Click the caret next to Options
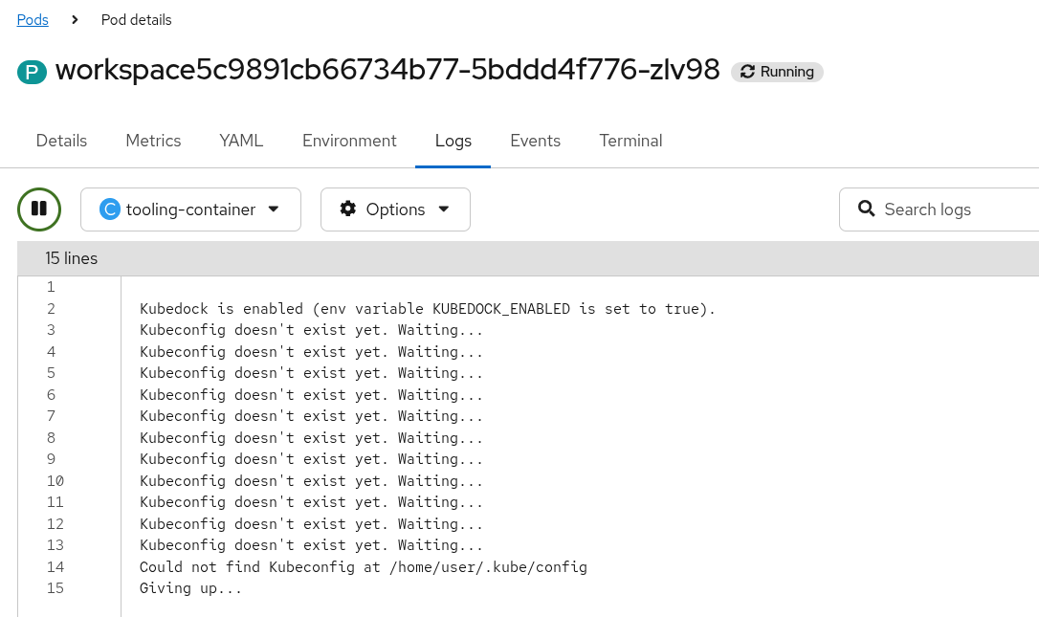Image resolution: width=1039 pixels, height=617 pixels. click(443, 209)
